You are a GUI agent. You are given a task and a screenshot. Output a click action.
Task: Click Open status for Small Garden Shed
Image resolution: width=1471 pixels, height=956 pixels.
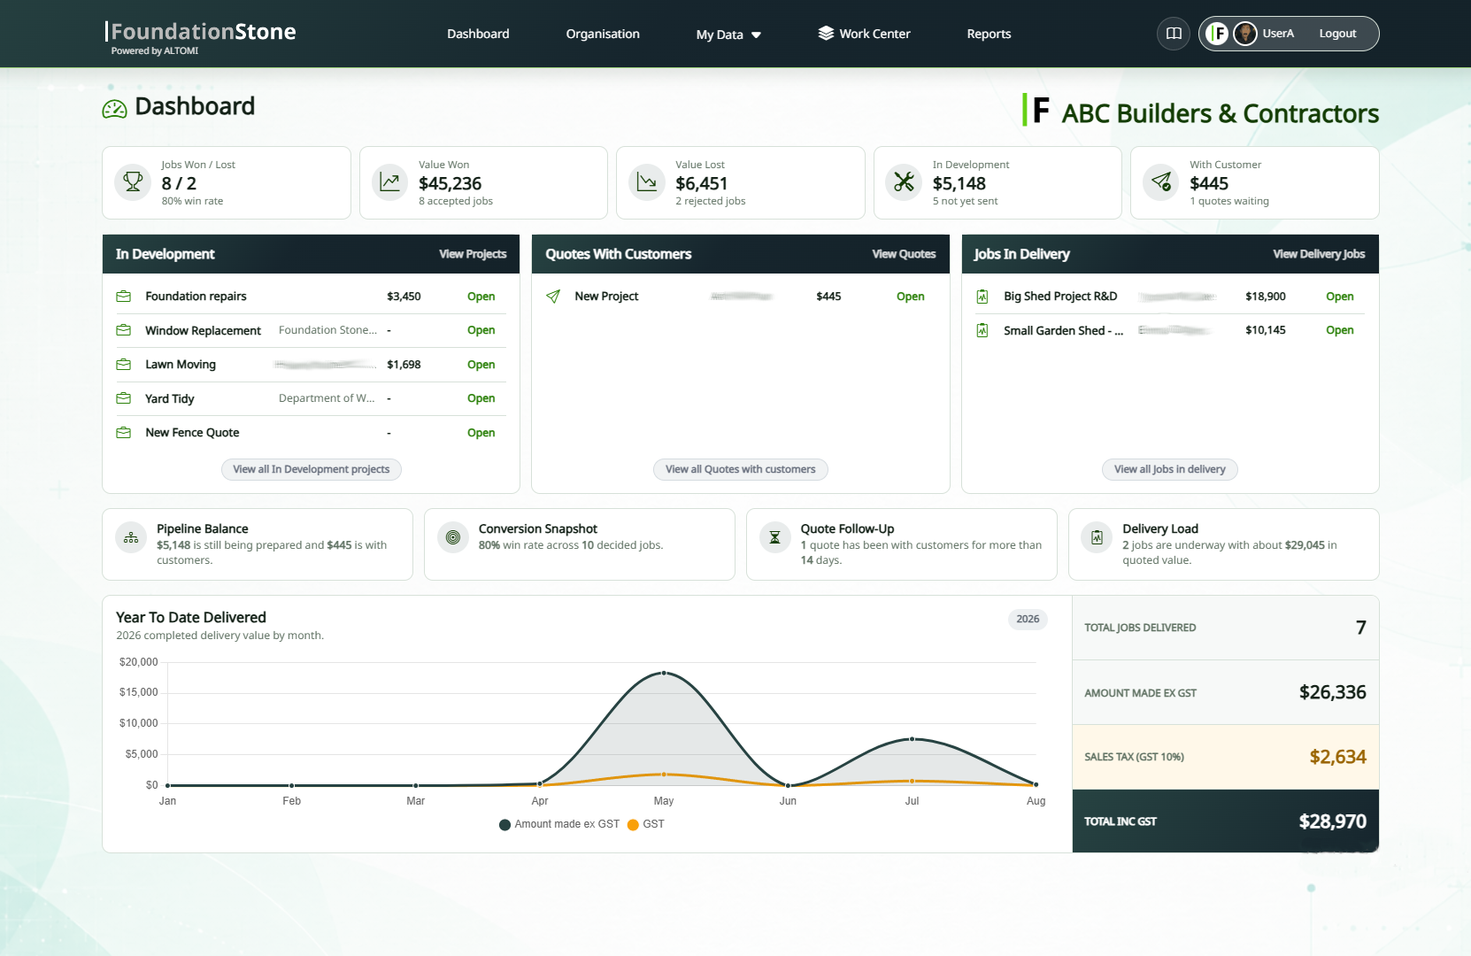[x=1340, y=330]
